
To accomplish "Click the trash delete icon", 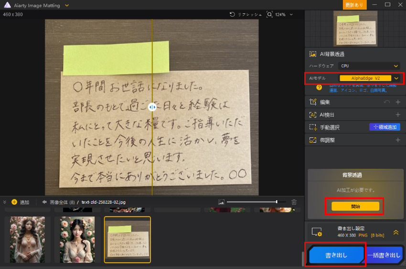I will [294, 202].
